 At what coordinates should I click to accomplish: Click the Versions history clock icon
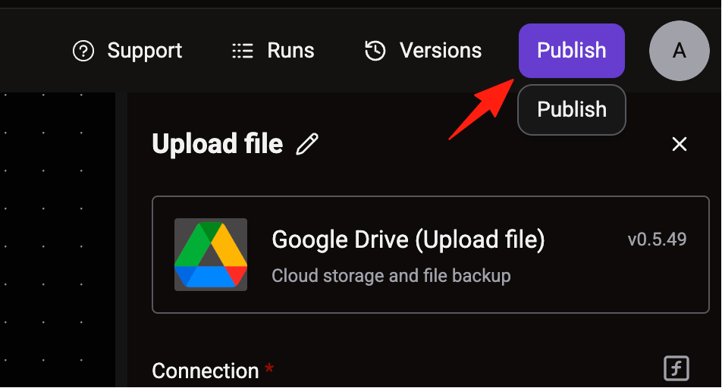click(375, 51)
